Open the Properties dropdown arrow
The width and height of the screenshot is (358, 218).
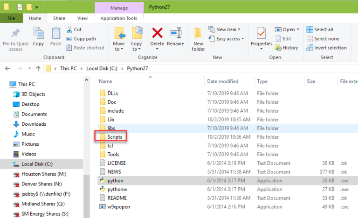pos(262,49)
